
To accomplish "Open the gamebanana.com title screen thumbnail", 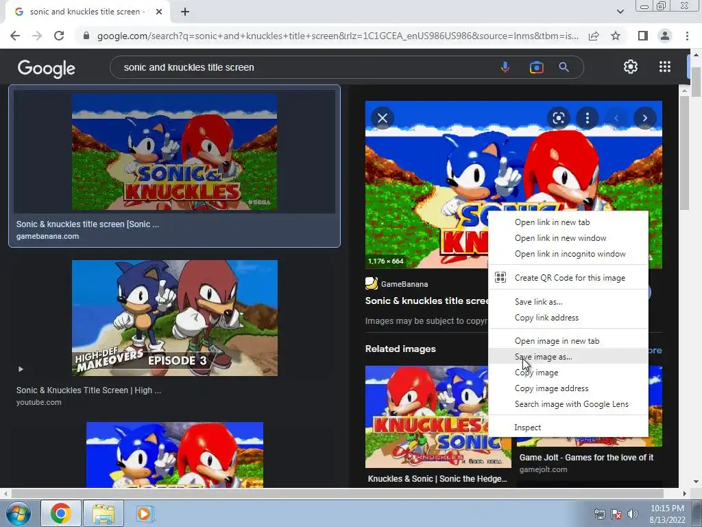I will point(175,152).
